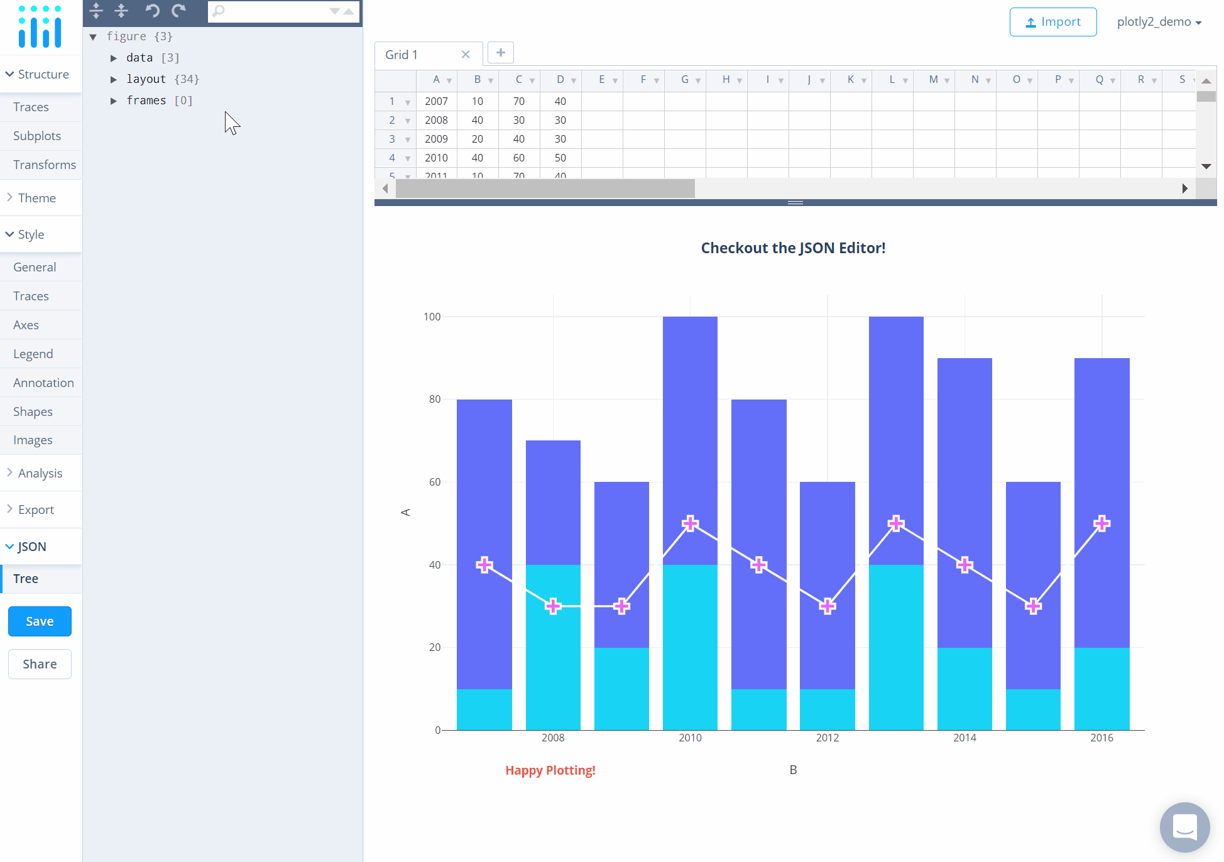
Task: Select the Tree item under JSON
Action: coord(26,579)
